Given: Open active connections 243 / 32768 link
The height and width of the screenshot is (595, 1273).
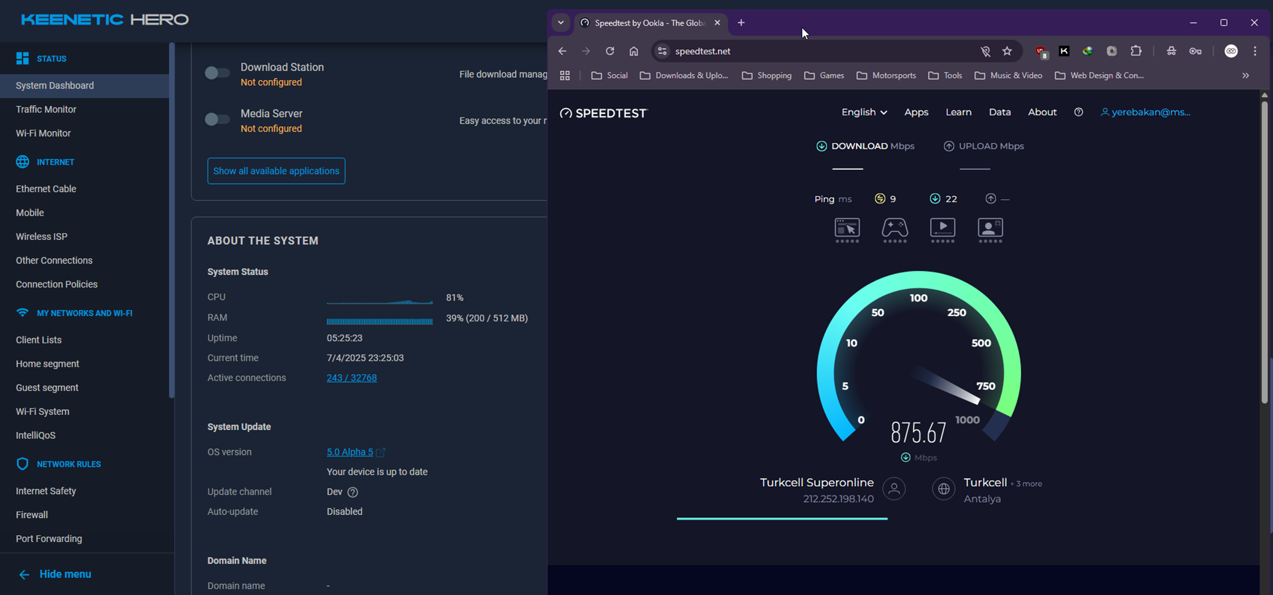Looking at the screenshot, I should click(x=351, y=377).
